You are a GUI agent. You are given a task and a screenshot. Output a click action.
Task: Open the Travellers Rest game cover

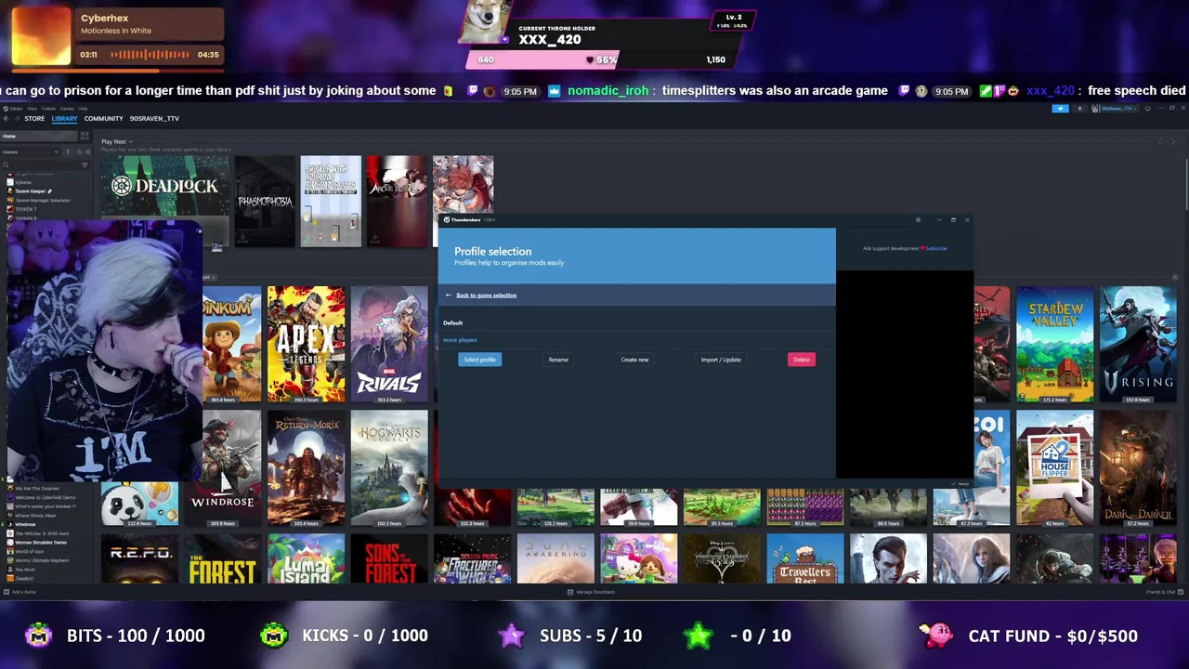pyautogui.click(x=805, y=558)
